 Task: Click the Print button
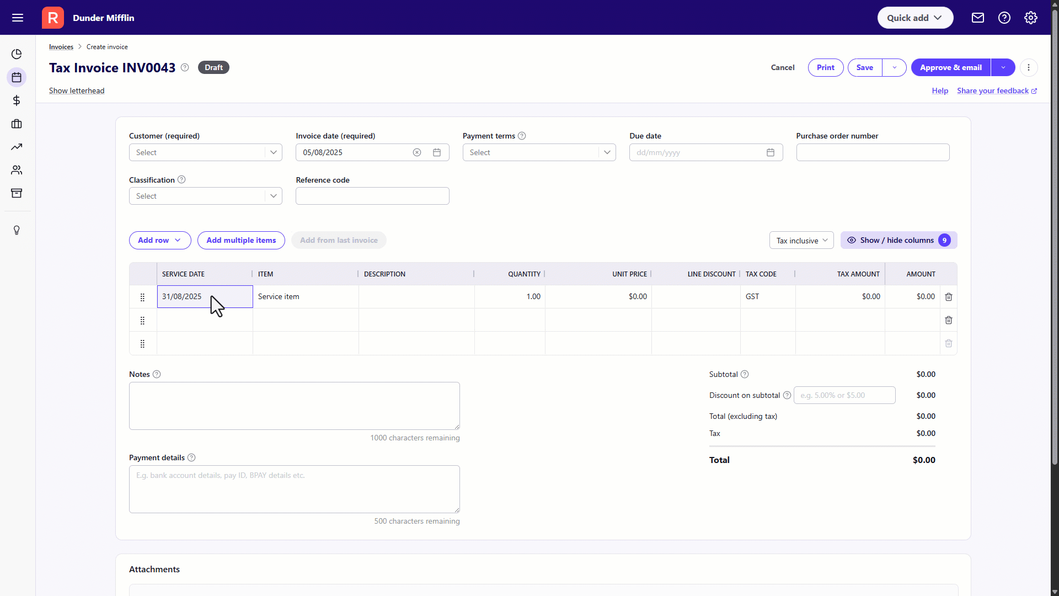coord(826,67)
